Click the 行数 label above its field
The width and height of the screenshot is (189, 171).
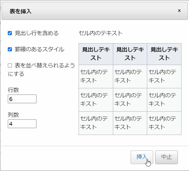(13, 90)
